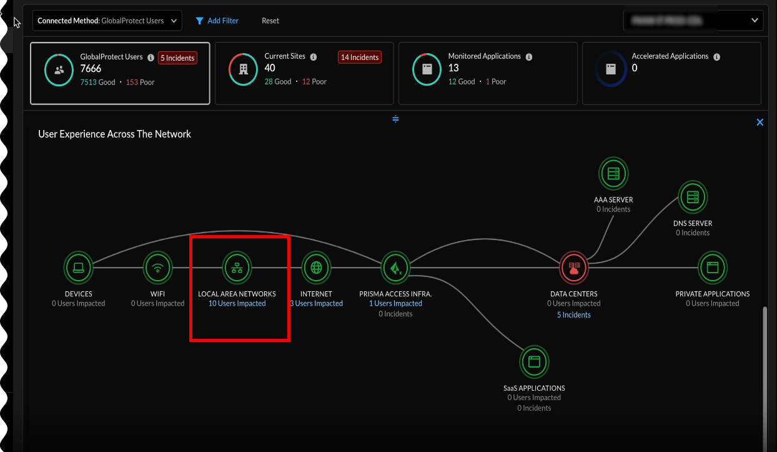Click the SaaS Applications node icon
Viewport: 777px width, 452px height.
[x=533, y=361]
